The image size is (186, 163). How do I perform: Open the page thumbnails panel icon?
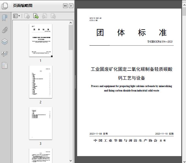coord(5,6)
